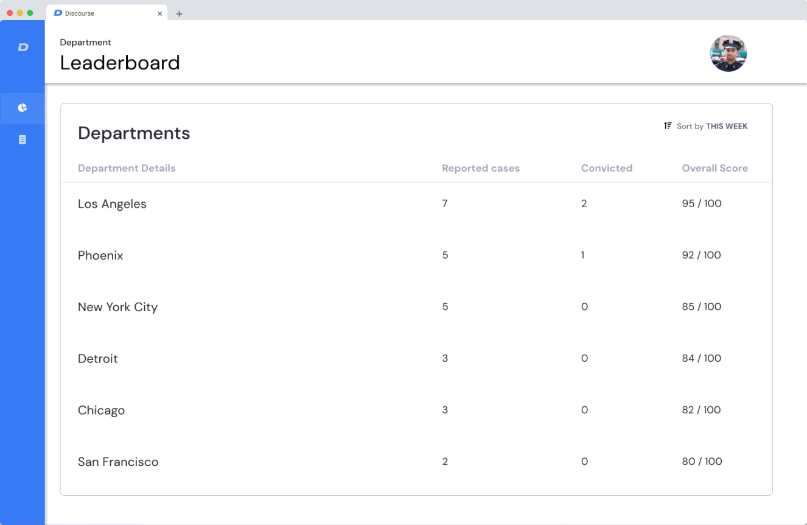Open the pie chart dashboard sidebar icon
Image resolution: width=807 pixels, height=525 pixels.
23,108
